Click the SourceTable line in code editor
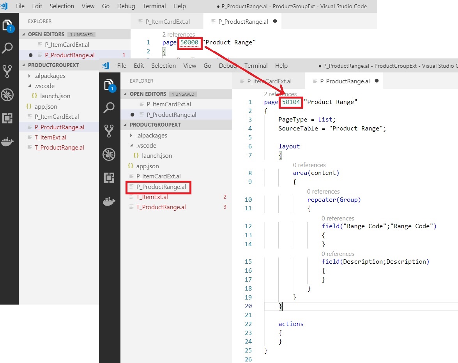The image size is (458, 363). click(x=332, y=129)
